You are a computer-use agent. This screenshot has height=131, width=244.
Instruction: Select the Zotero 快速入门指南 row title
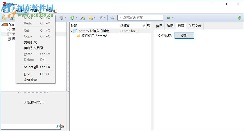[x=94, y=31]
